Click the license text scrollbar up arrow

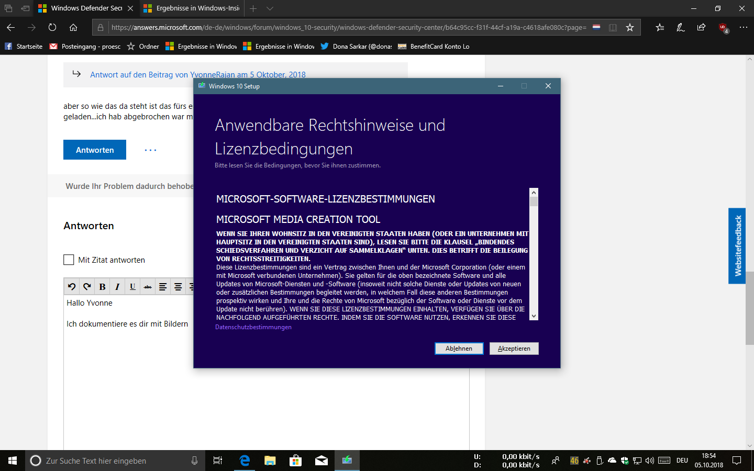coord(534,193)
